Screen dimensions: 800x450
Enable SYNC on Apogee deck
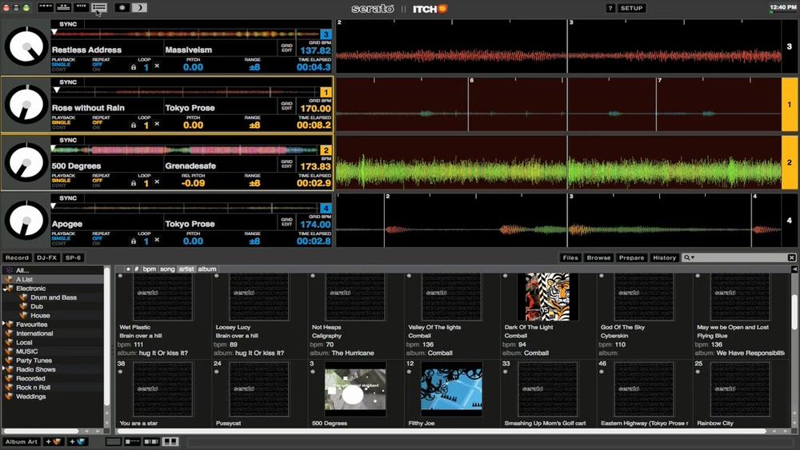click(68, 198)
